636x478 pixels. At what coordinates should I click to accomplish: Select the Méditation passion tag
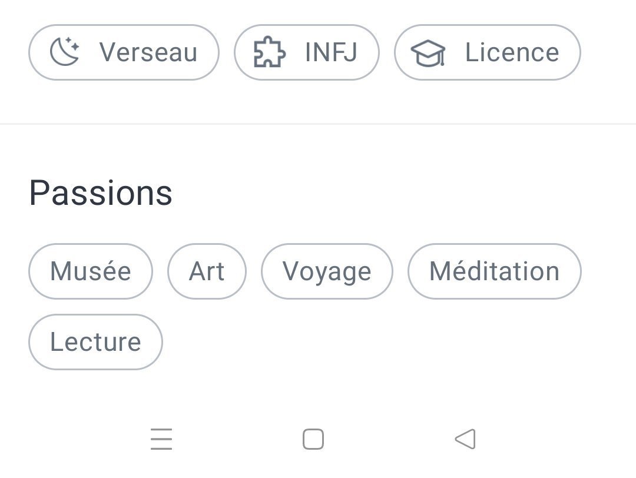point(494,271)
